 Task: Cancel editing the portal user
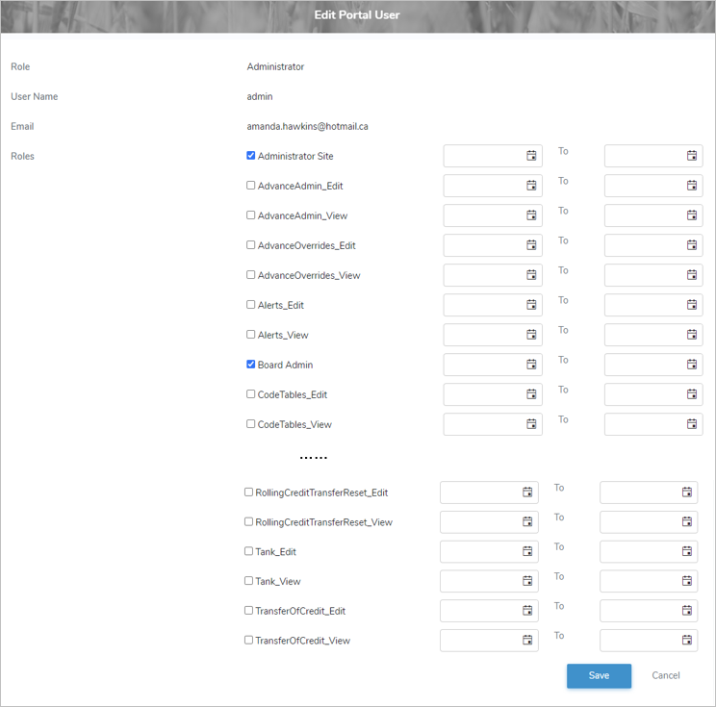(x=666, y=675)
